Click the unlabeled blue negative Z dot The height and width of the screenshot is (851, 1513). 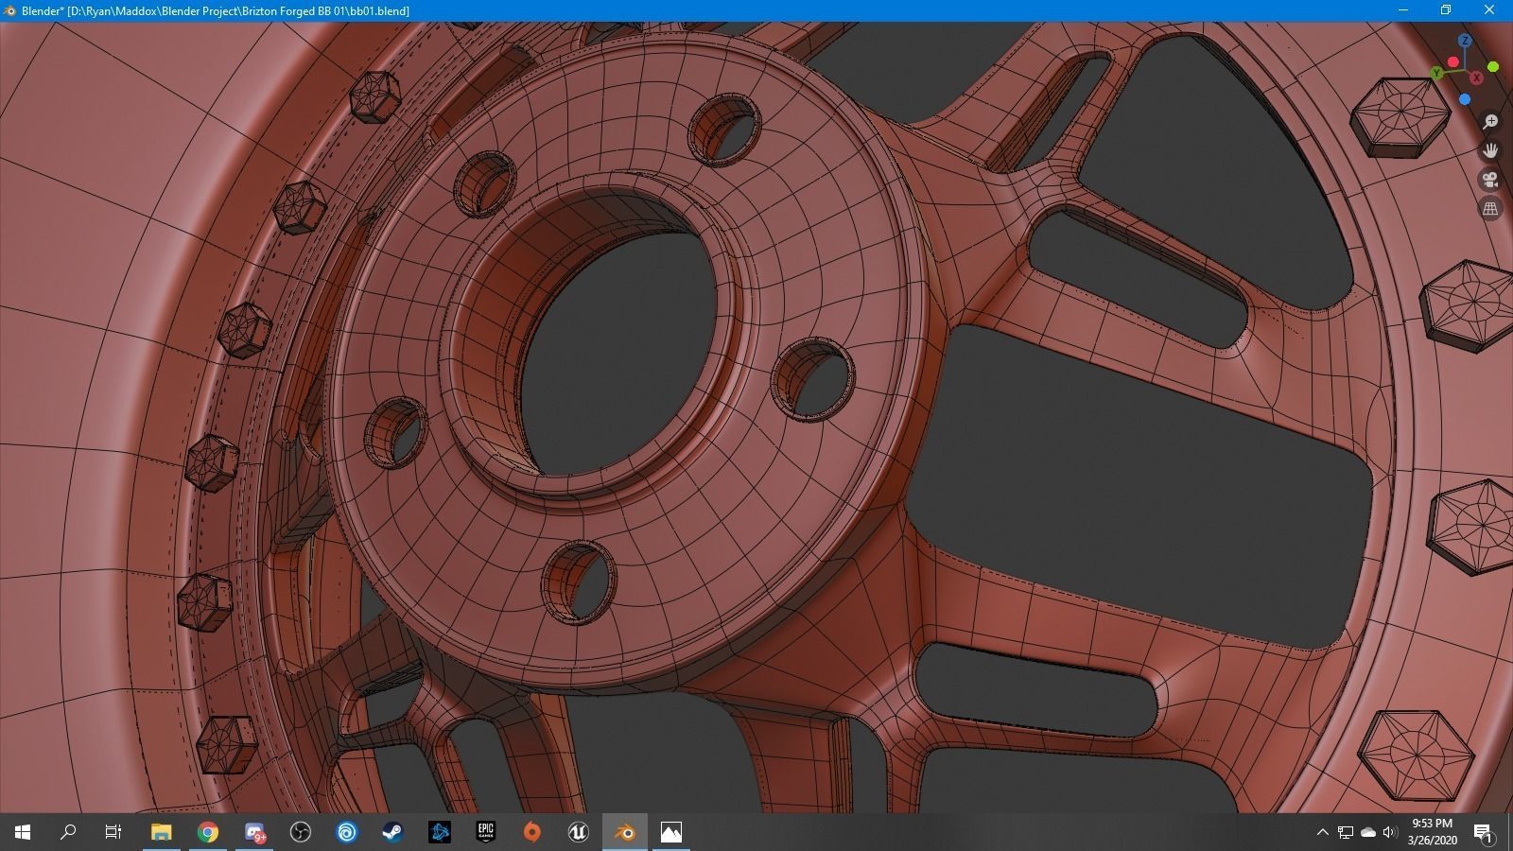pyautogui.click(x=1465, y=99)
